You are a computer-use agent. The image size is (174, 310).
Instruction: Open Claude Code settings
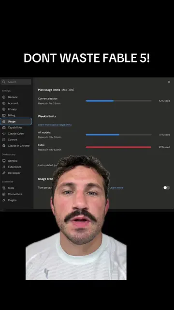pos(16,134)
